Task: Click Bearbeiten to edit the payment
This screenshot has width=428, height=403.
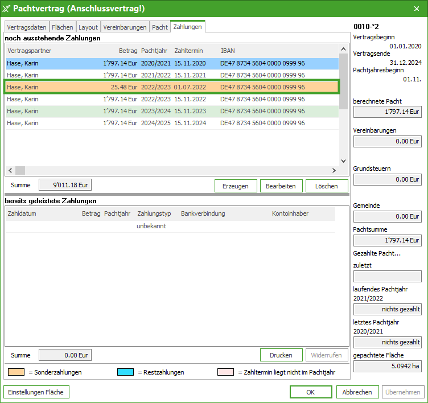Action: (x=281, y=186)
